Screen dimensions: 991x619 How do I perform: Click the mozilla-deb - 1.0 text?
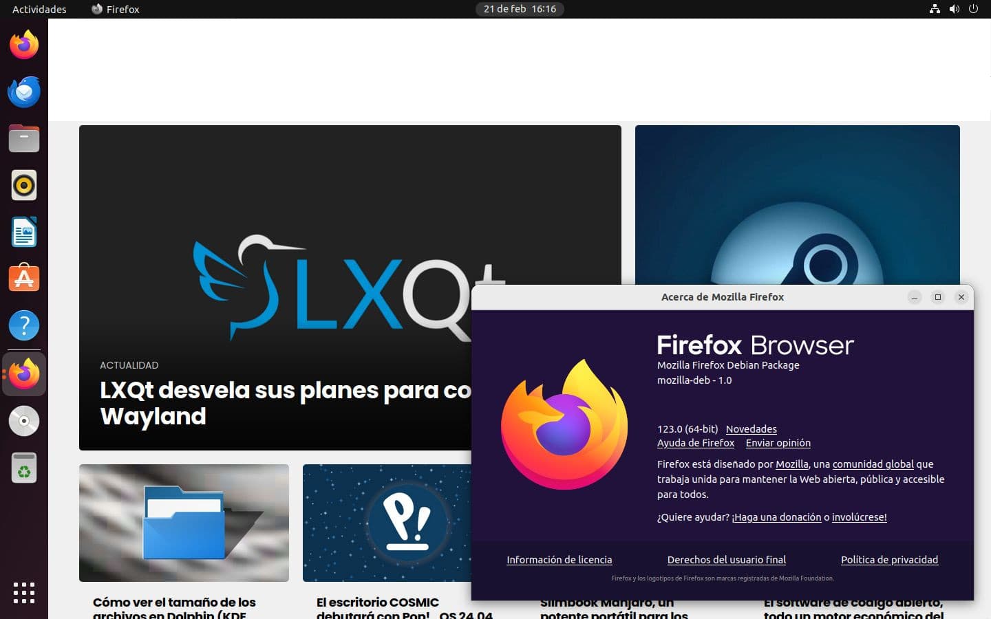tap(694, 380)
